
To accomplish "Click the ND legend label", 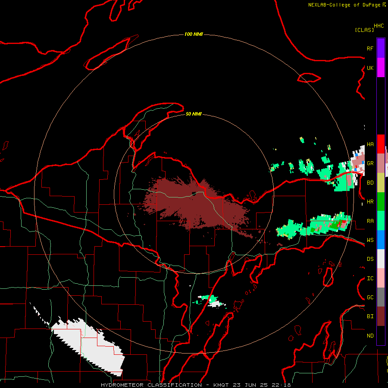I will click(370, 336).
